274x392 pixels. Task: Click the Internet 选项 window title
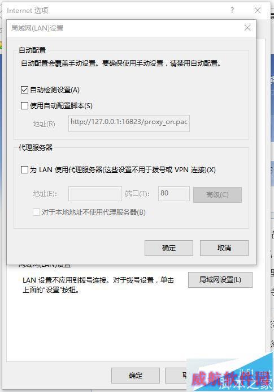point(28,11)
